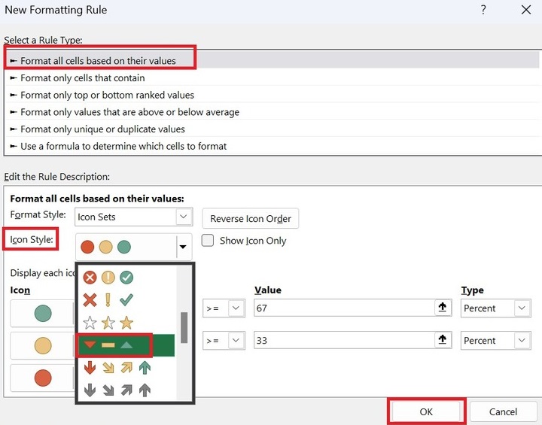The width and height of the screenshot is (542, 425).
Task: Select the four gray arrows icon set
Action: pyautogui.click(x=117, y=390)
